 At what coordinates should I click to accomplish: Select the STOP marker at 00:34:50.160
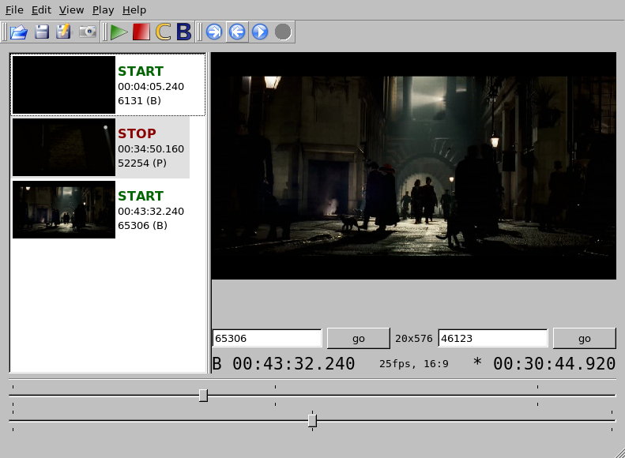click(100, 148)
